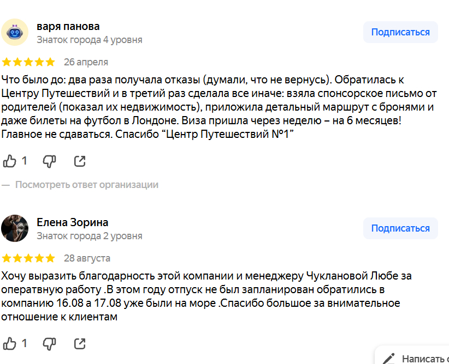Screen dimensions: 449x364
Task: Open Елена Зорина profile name link
Action: pyautogui.click(x=72, y=222)
